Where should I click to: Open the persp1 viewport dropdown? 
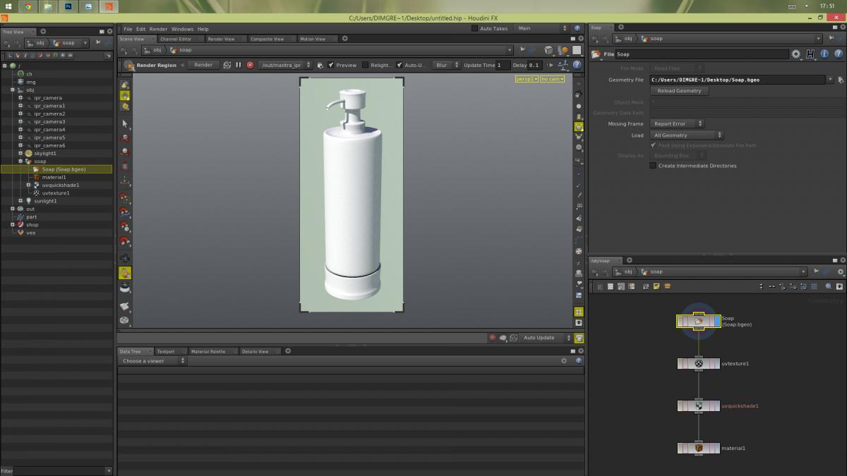(527, 79)
